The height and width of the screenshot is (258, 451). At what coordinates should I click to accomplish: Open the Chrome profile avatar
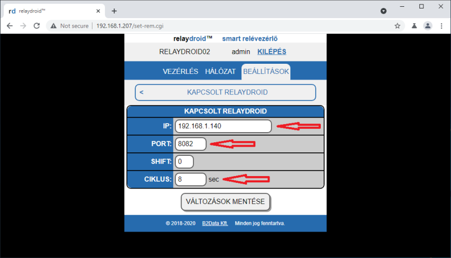(x=428, y=26)
